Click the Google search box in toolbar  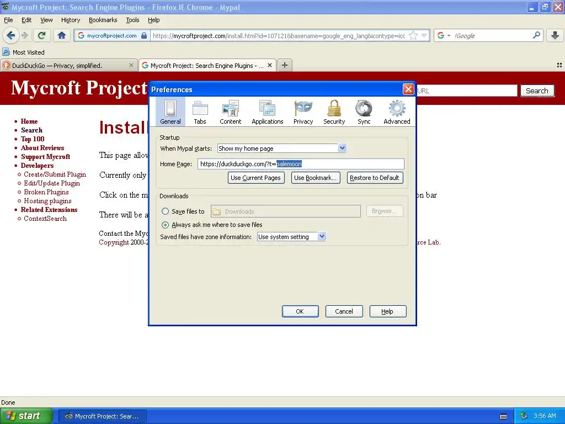click(x=492, y=35)
